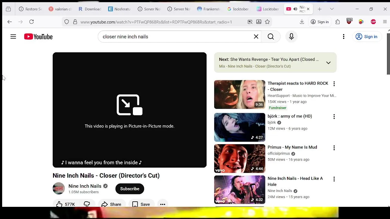View site info via the padlock icon
The width and height of the screenshot is (390, 219).
pyautogui.click(x=75, y=22)
